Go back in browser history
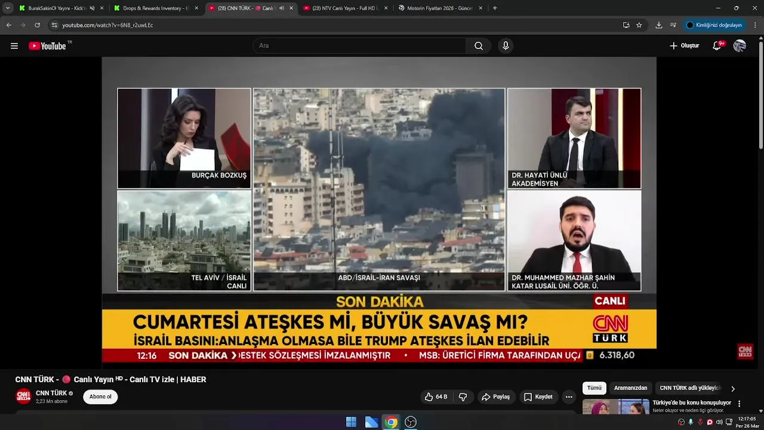The height and width of the screenshot is (430, 764). [x=9, y=25]
